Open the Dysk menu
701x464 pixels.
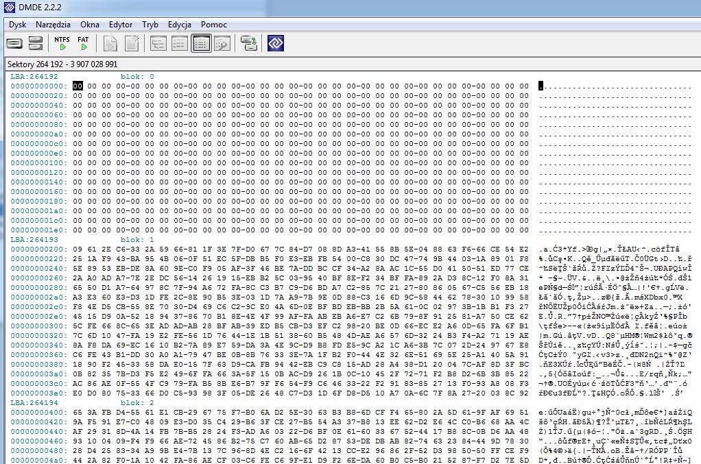click(x=17, y=25)
